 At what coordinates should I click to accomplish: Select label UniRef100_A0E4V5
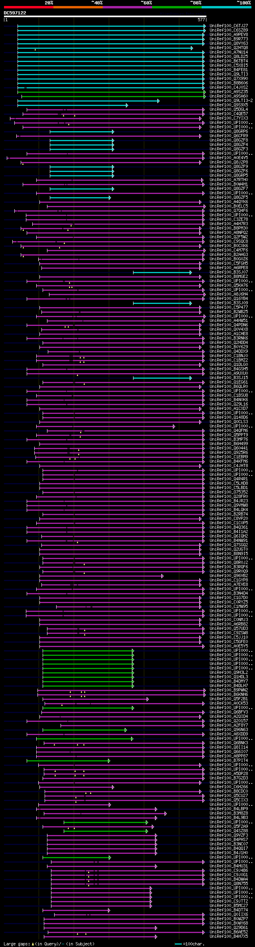229,158
